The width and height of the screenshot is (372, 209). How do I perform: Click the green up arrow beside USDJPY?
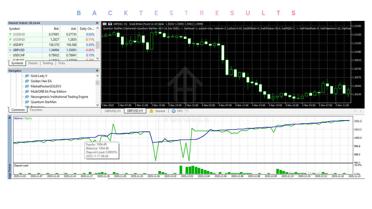click(10, 45)
